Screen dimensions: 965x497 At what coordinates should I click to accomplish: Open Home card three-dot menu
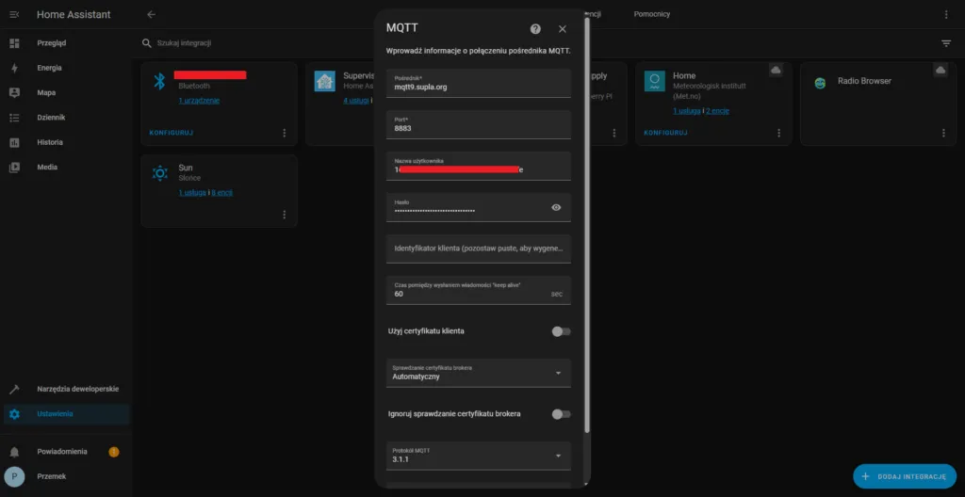[x=778, y=133]
